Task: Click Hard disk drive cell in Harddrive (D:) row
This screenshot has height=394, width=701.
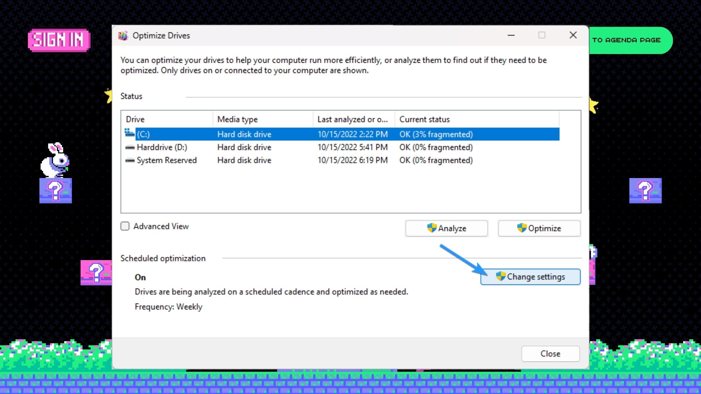Action: click(x=244, y=147)
